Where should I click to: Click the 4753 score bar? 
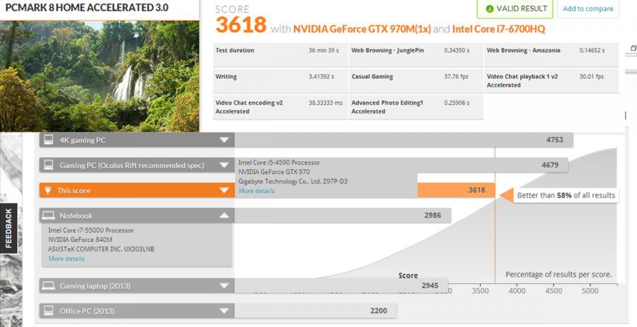[404, 140]
